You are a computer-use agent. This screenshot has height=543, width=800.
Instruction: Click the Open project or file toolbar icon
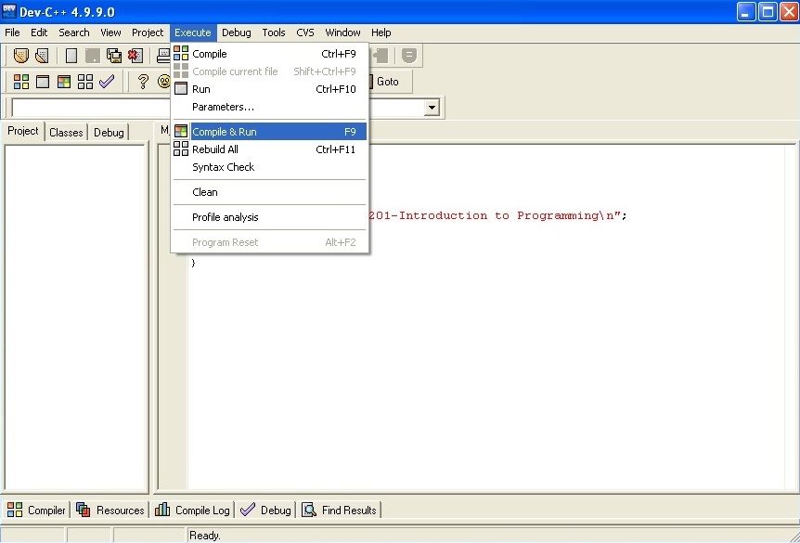tap(42, 55)
